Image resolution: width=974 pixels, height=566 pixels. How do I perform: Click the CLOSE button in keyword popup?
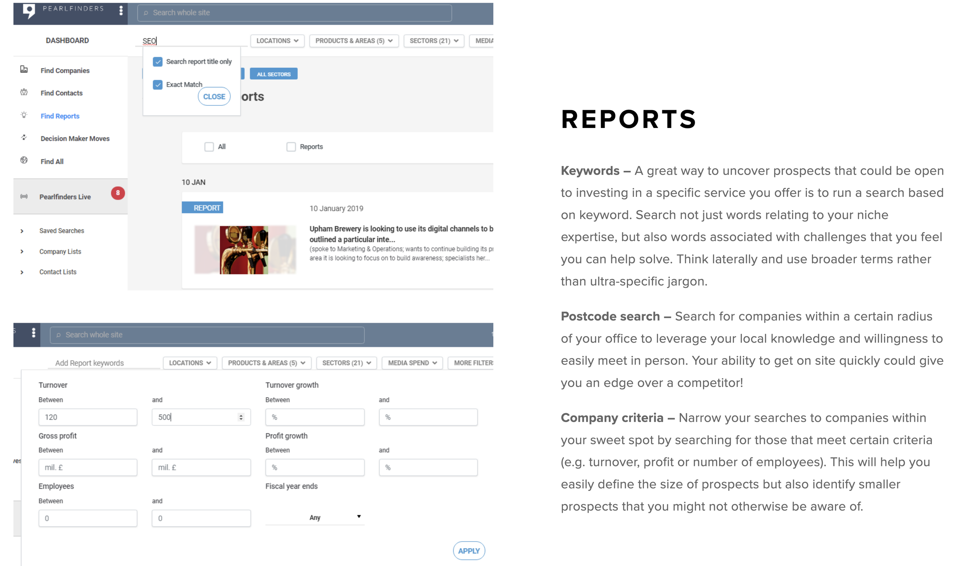(214, 96)
